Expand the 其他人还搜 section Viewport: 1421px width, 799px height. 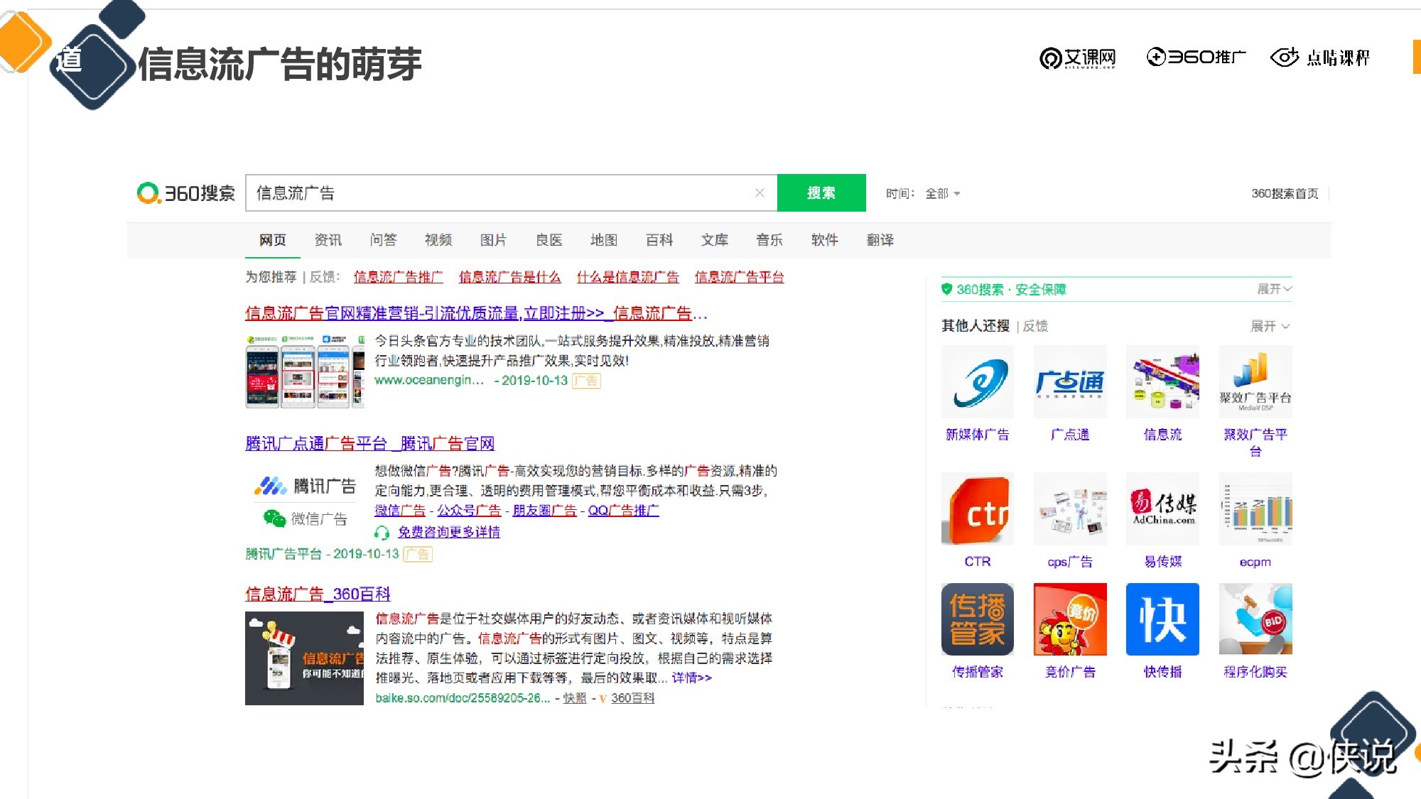click(1270, 326)
